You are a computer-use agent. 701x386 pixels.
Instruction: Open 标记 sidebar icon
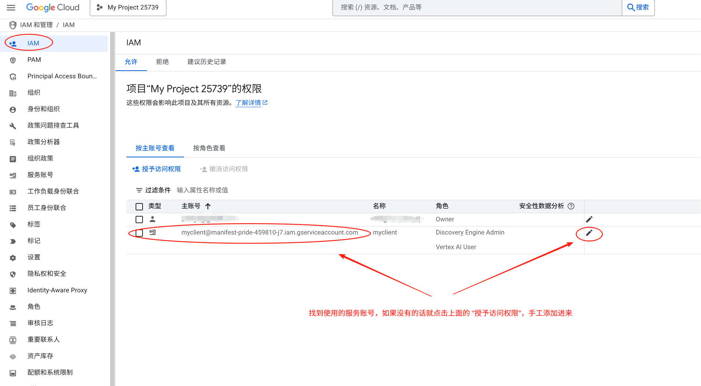[x=13, y=241]
